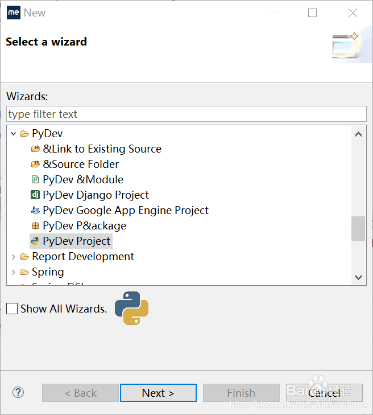
Task: Enable the Show All Wizards checkbox
Action: pyautogui.click(x=12, y=309)
